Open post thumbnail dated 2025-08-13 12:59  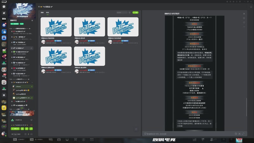tap(90, 56)
